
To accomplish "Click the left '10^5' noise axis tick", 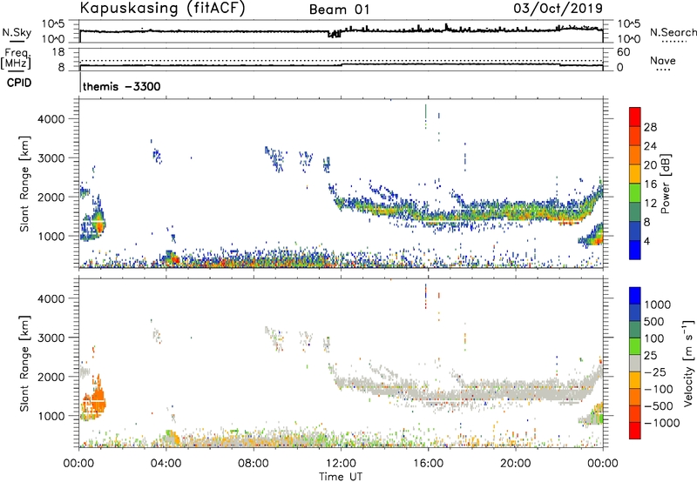I will pyautogui.click(x=53, y=24).
